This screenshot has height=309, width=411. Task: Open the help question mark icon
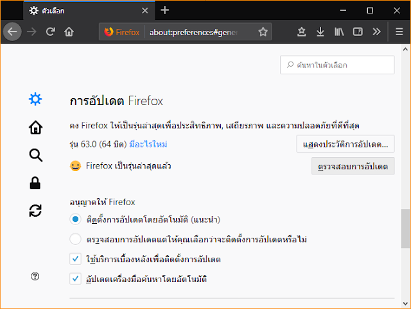coord(35,276)
